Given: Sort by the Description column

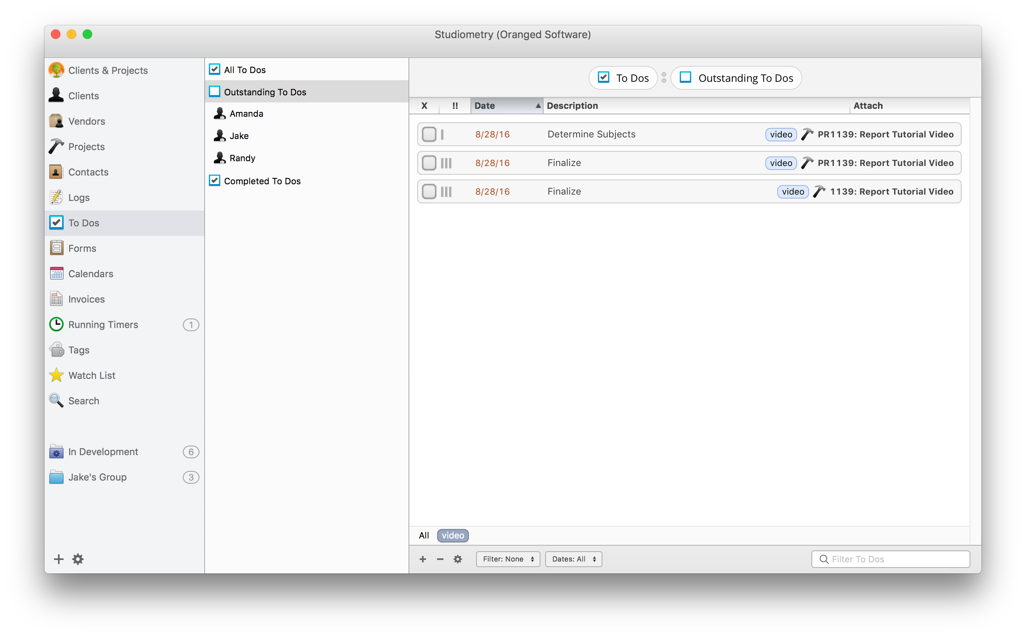Looking at the screenshot, I should click(x=696, y=106).
